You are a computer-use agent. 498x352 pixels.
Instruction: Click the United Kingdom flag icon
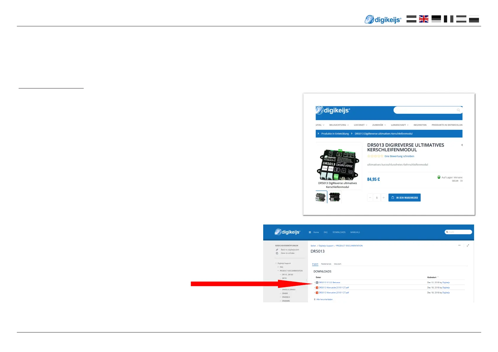tap(423, 19)
